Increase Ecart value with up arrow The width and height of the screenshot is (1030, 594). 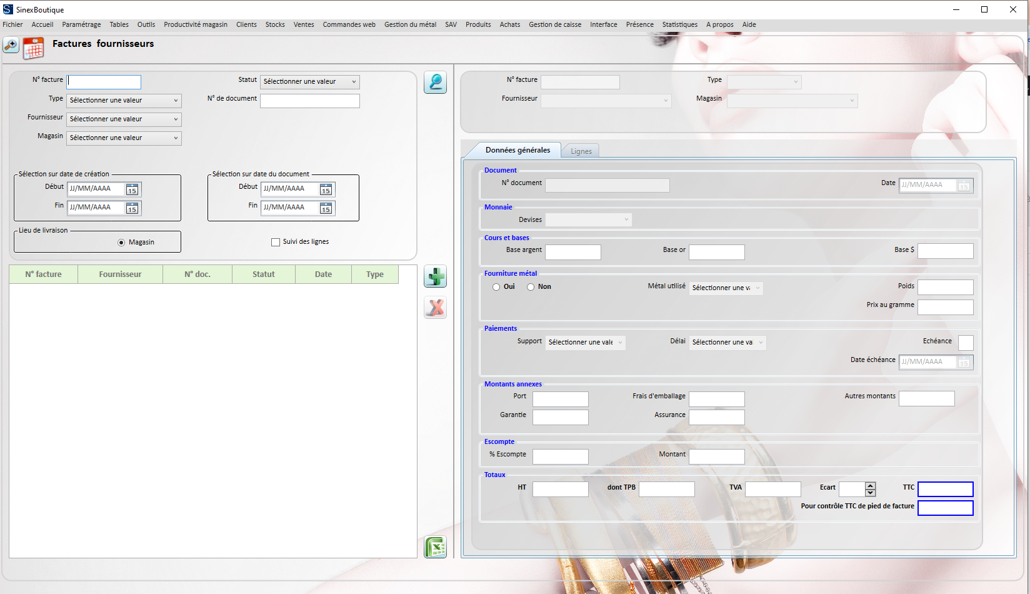tap(870, 486)
